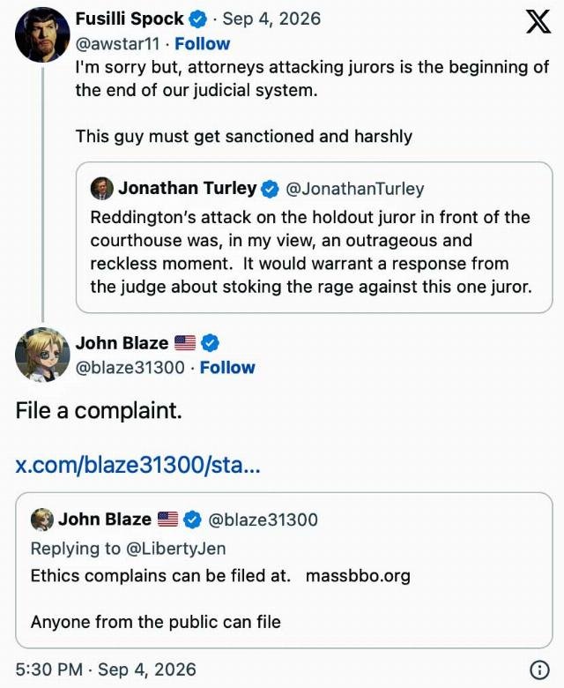564x688 pixels.
Task: Click Jonathan Turley's verified checkmark
Action: click(x=270, y=189)
